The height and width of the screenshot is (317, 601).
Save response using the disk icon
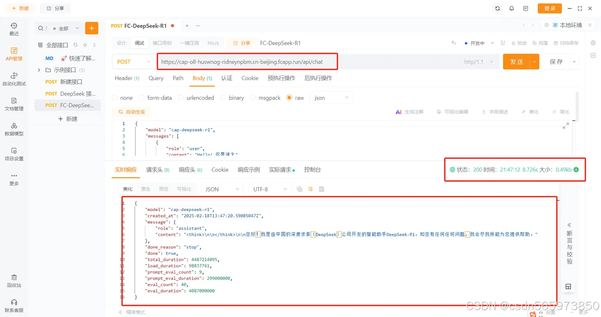tap(322, 189)
